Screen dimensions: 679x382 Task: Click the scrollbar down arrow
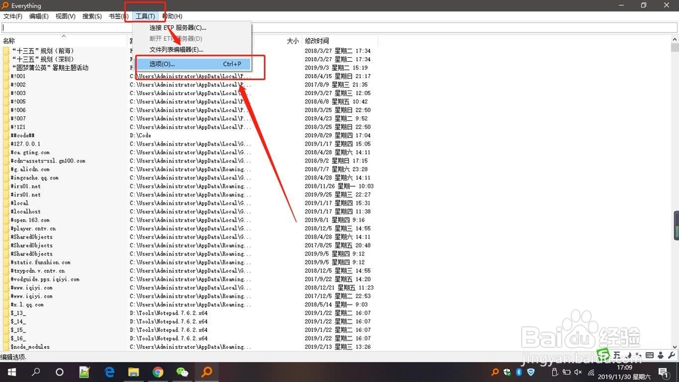click(675, 347)
